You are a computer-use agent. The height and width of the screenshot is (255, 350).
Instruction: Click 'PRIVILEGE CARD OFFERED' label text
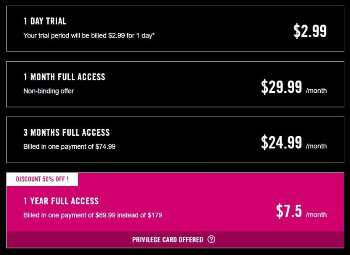point(168,240)
